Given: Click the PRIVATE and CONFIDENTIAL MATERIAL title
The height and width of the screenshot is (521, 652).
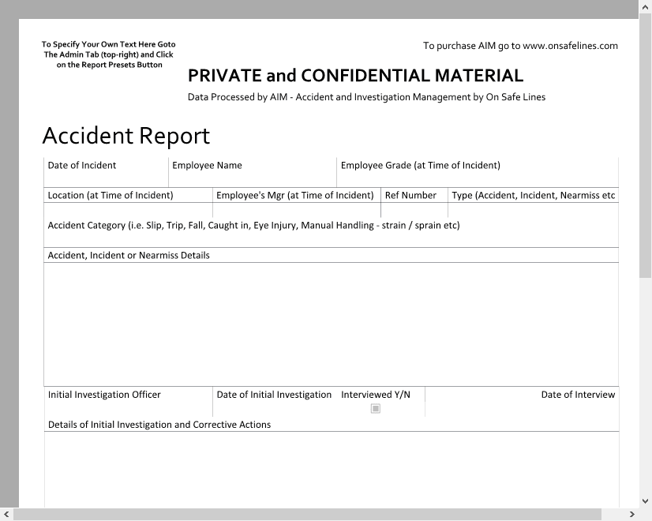Looking at the screenshot, I should (355, 76).
